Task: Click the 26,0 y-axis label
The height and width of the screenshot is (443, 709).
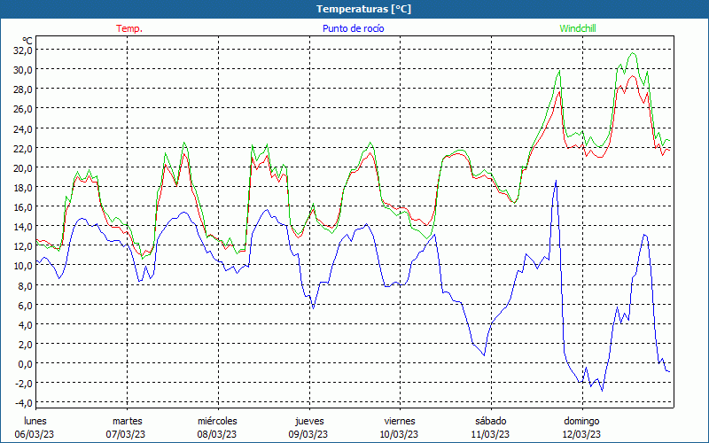Action: coord(23,108)
